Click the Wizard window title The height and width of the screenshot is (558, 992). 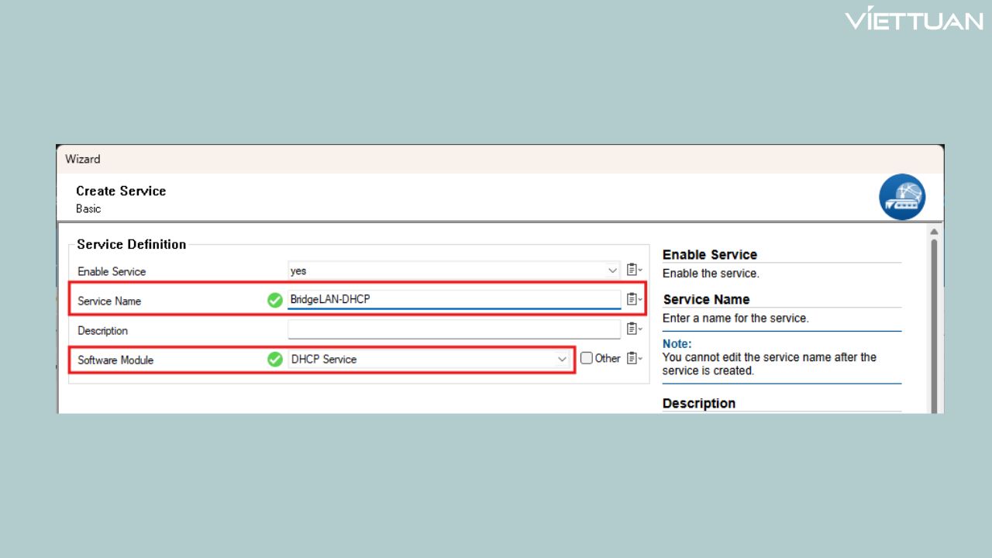tap(83, 159)
